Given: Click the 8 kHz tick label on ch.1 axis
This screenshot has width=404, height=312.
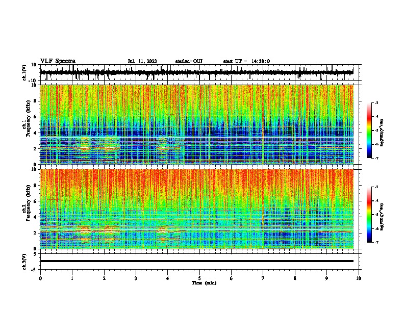Looking at the screenshot, I should tap(36, 101).
